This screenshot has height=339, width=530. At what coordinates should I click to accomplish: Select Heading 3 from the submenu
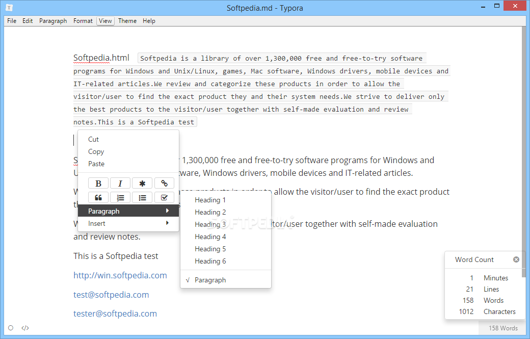(x=226, y=224)
